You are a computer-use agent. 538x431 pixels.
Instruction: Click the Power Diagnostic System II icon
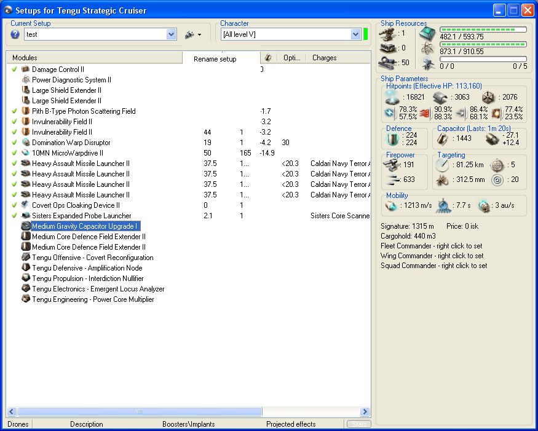tap(26, 80)
